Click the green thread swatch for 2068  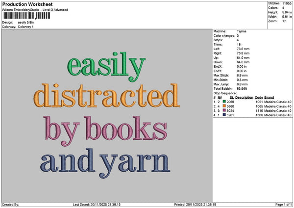click(x=224, y=102)
